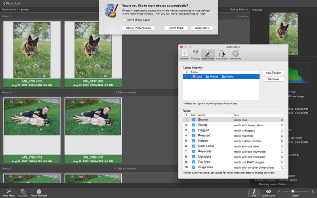The image size is (317, 198).
Task: Toggle the Info panel button
Action: pos(254,193)
